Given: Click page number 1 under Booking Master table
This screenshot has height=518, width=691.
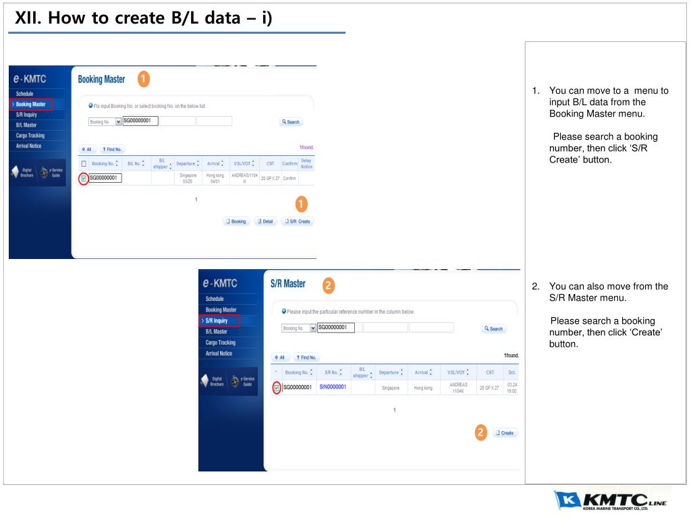Looking at the screenshot, I should pyautogui.click(x=196, y=200).
